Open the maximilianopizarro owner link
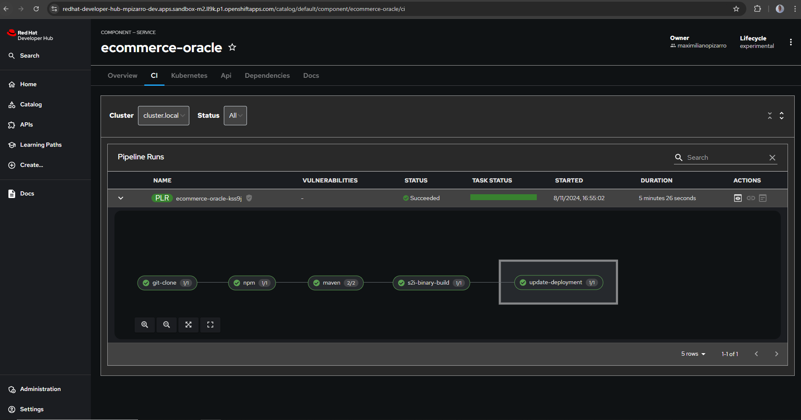Screen dimensions: 801x420 [x=702, y=45]
